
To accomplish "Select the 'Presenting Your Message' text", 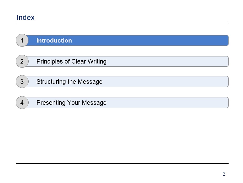I will 71,103.
